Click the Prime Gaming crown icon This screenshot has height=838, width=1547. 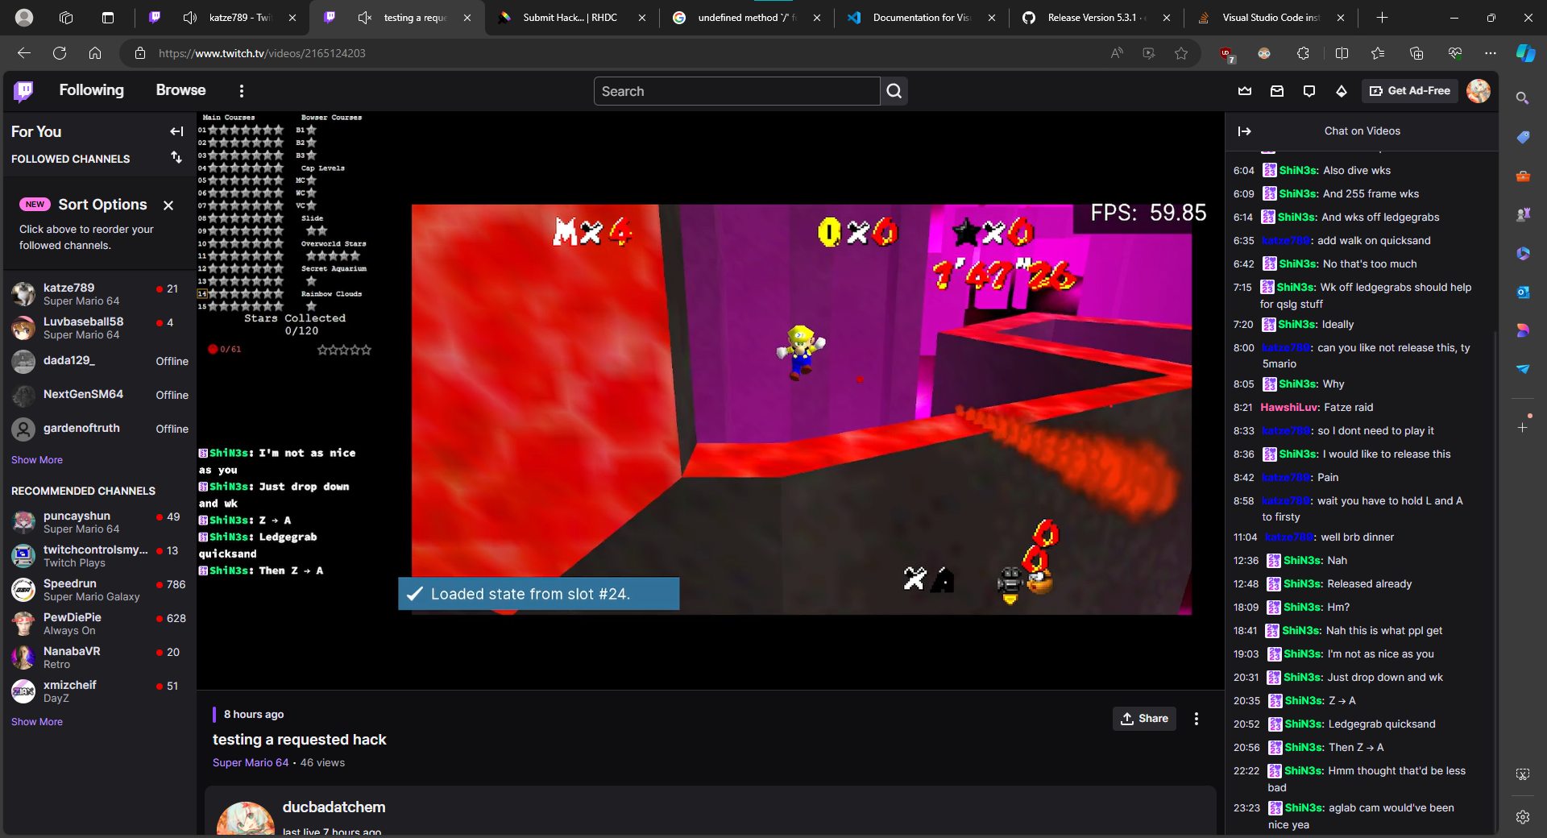click(1245, 91)
